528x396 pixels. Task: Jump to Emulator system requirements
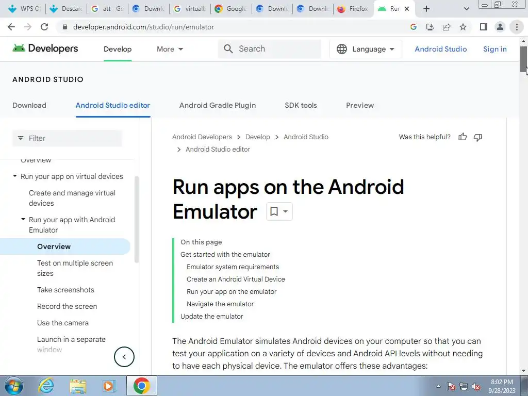(x=233, y=267)
